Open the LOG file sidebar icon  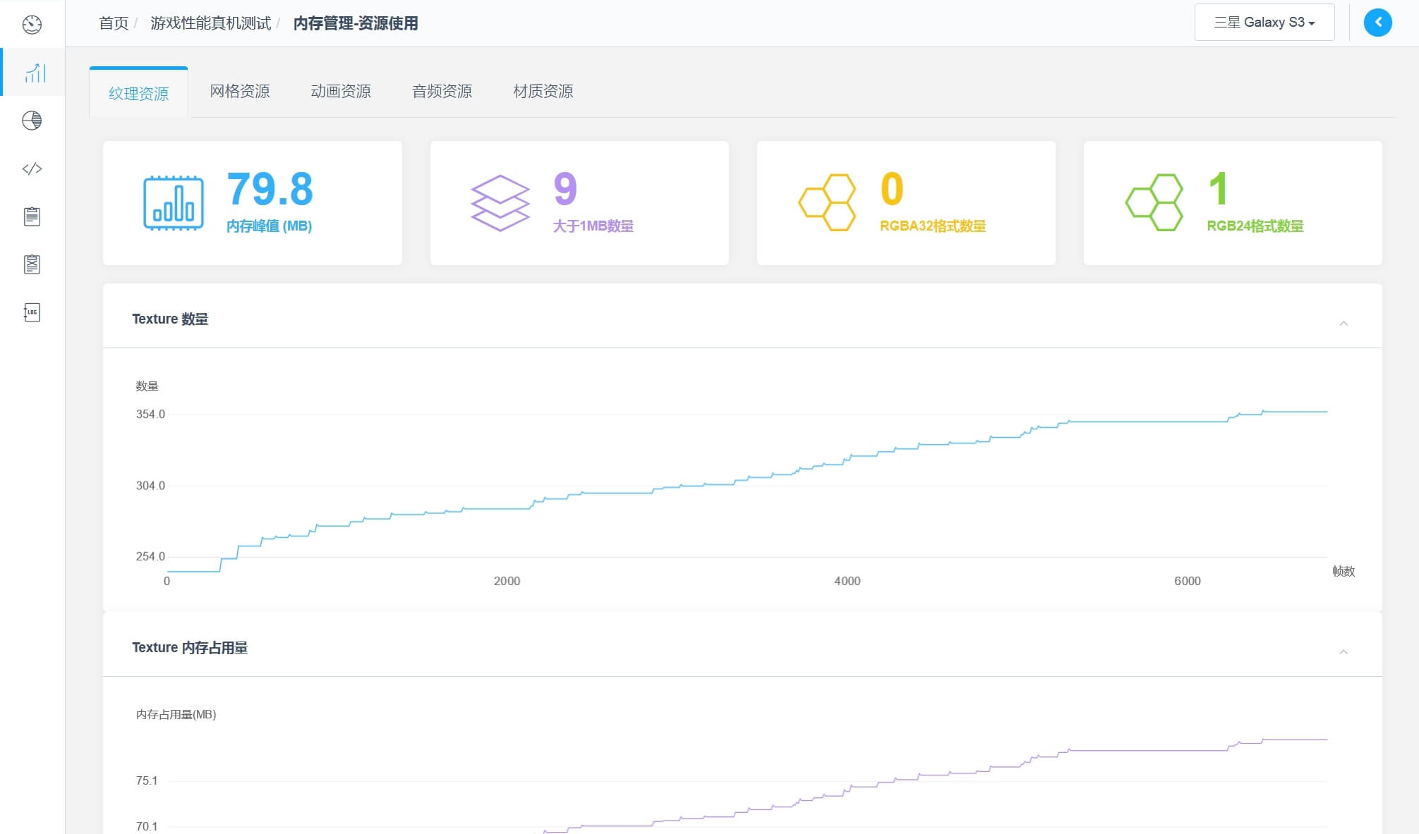point(32,312)
